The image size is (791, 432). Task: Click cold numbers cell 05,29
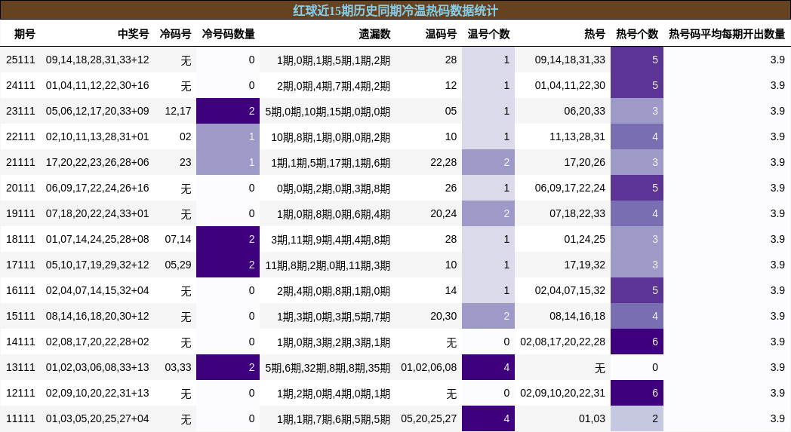coord(178,265)
